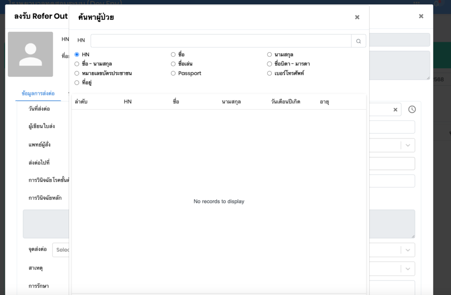Image resolution: width=451 pixels, height=295 pixels.
Task: Click the clock icon next to date field
Action: point(412,109)
